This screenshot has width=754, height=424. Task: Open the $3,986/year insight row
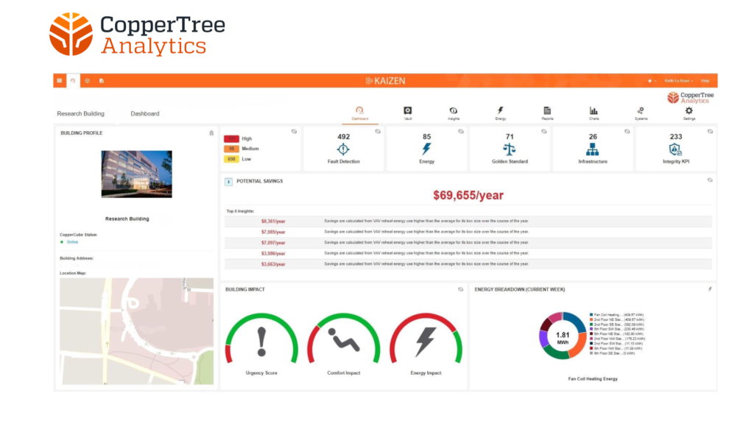tap(468, 253)
